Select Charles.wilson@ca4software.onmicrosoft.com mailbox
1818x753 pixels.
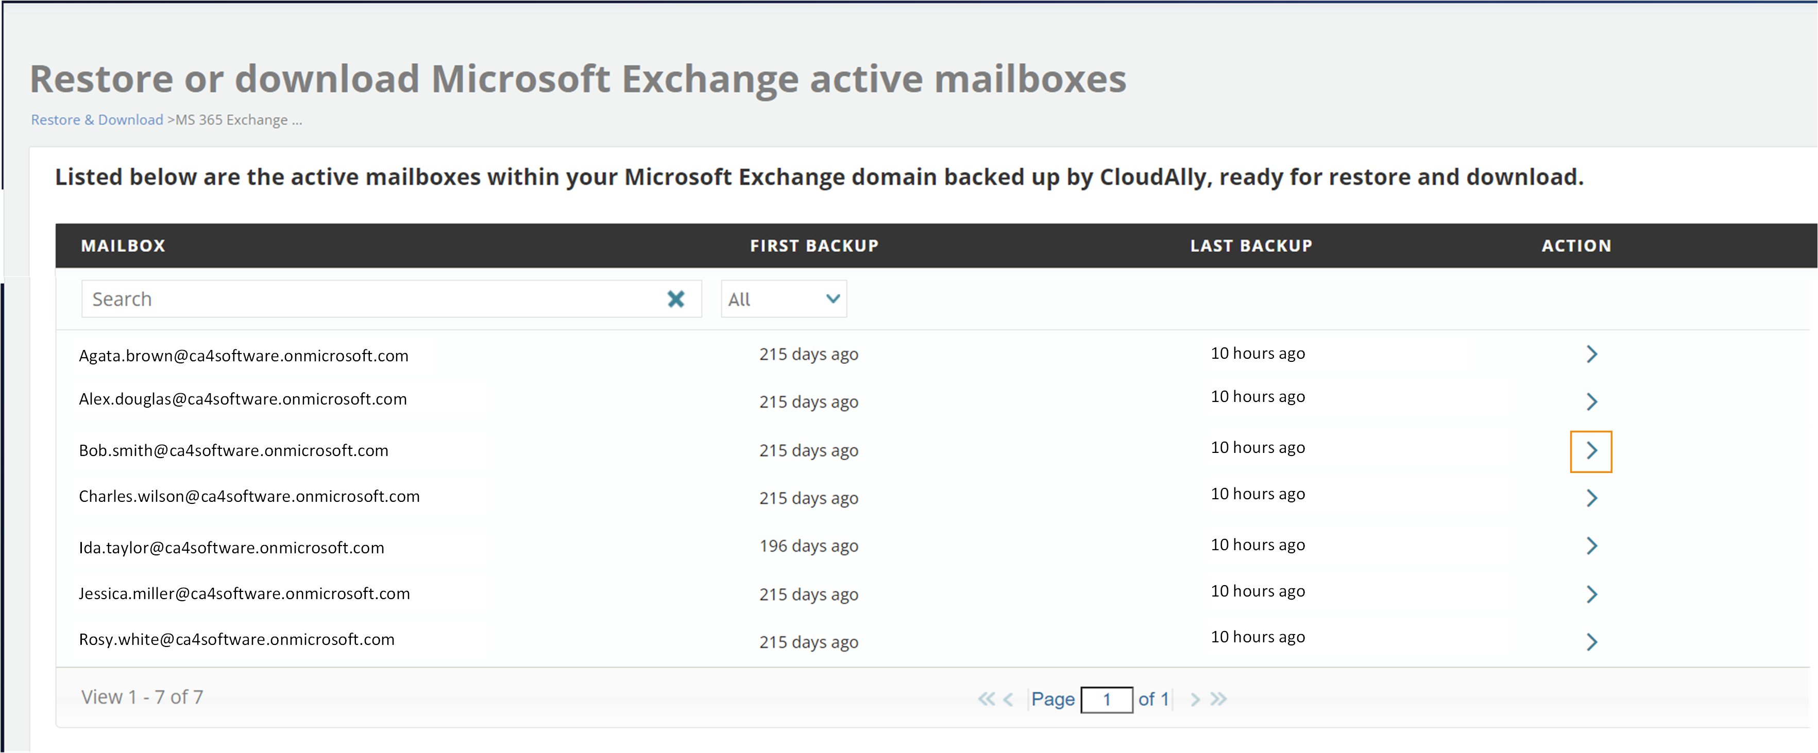click(249, 497)
